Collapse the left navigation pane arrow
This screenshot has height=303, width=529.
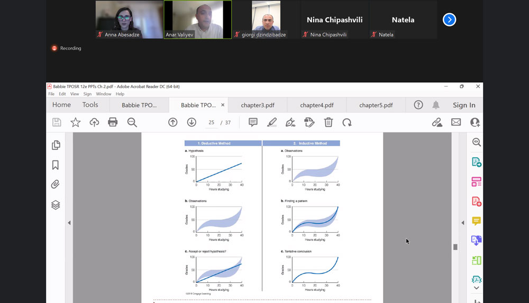point(69,223)
